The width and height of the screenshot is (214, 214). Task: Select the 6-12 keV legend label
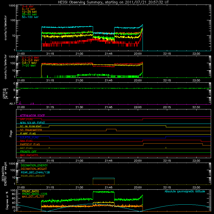coord(29,9)
